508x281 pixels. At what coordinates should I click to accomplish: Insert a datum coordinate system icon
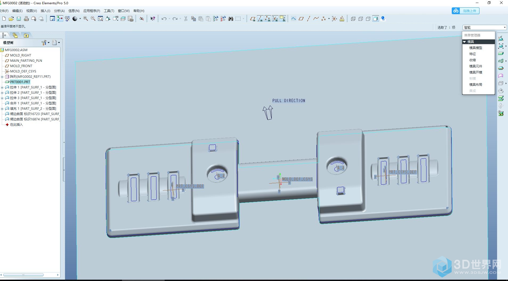pyautogui.click(x=334, y=19)
